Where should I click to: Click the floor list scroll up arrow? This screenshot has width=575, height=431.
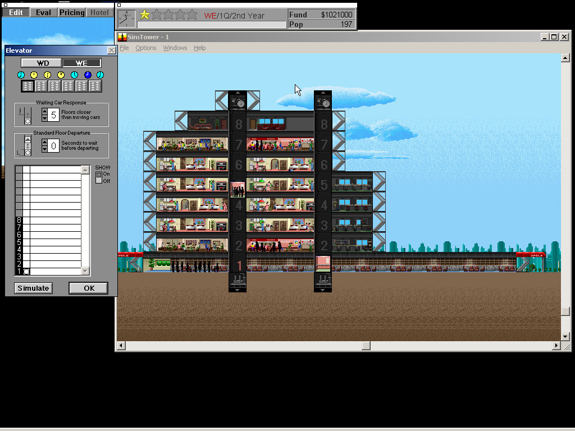pos(85,169)
